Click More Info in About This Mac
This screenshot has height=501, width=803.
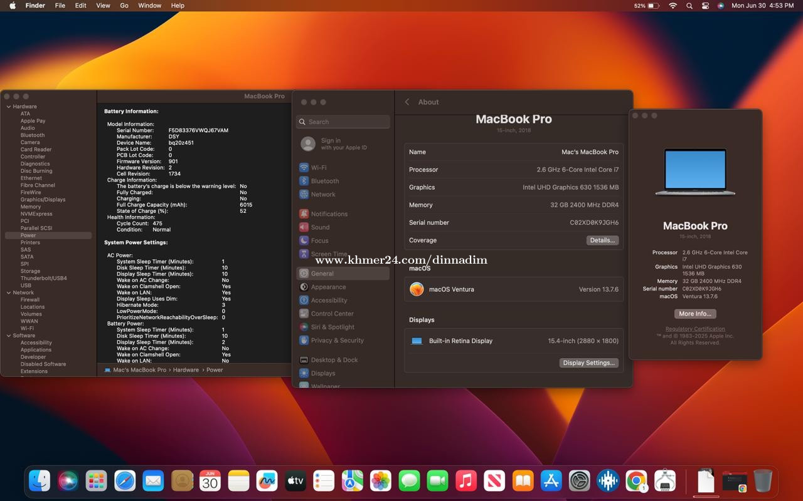[x=695, y=314]
